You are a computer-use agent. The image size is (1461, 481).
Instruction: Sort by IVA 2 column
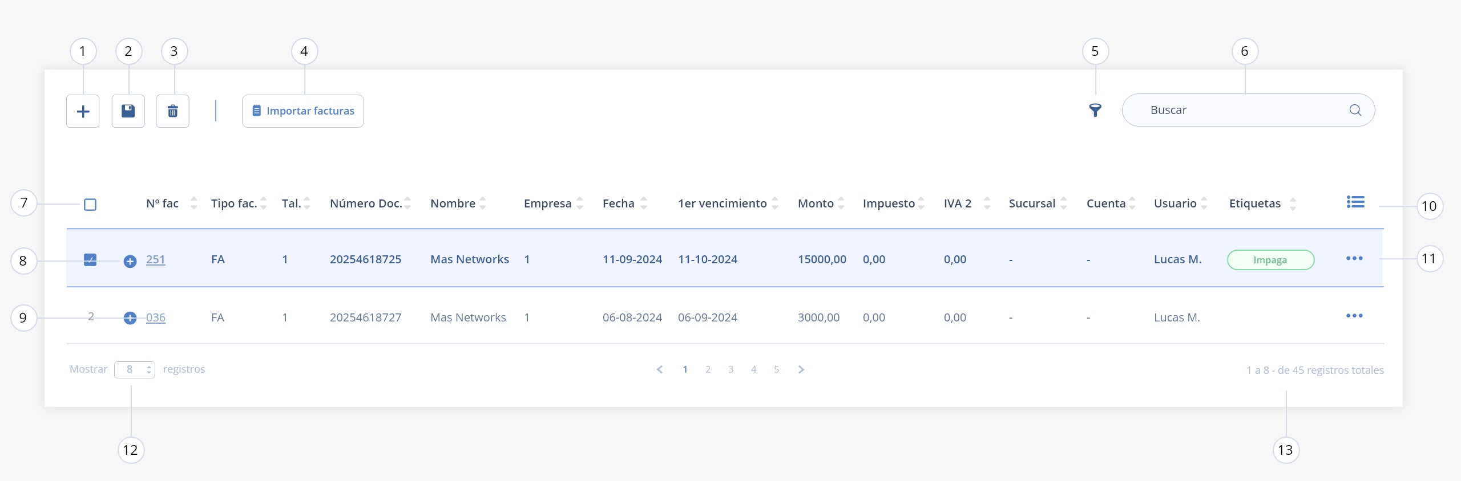tap(987, 203)
